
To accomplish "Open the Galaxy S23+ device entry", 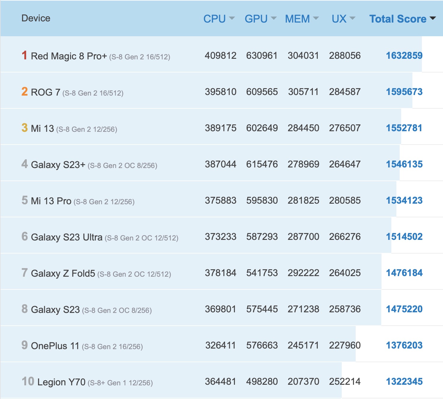I will 58,164.
